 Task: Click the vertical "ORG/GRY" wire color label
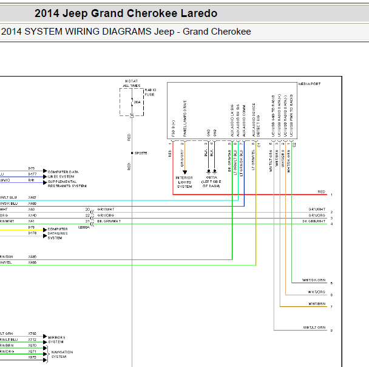(x=182, y=158)
